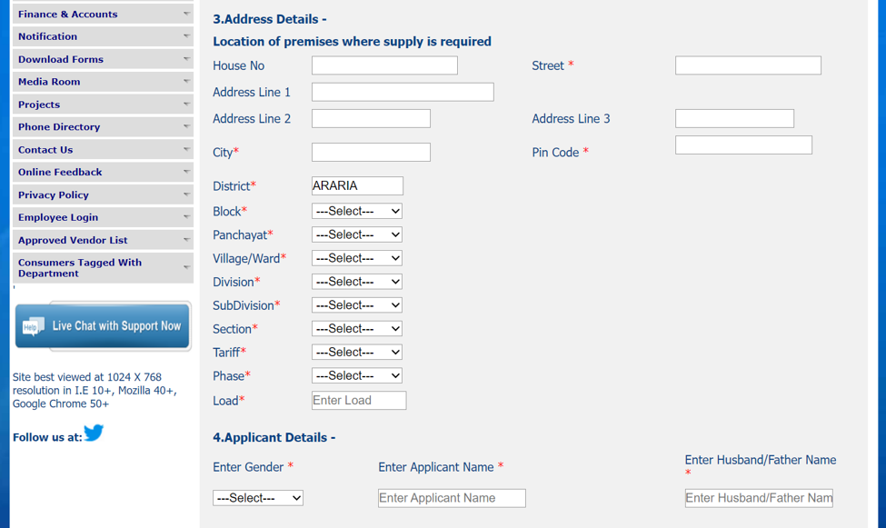Open the Enter Gender dropdown
886x528 pixels.
pos(258,497)
